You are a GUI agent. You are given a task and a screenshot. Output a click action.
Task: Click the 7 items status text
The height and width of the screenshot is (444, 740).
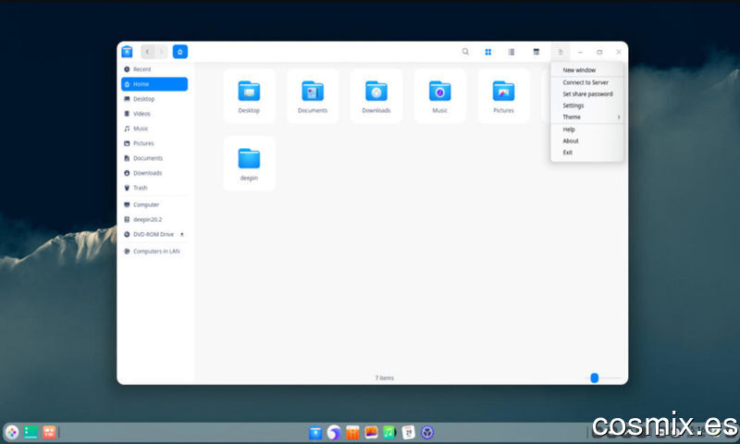click(x=384, y=378)
